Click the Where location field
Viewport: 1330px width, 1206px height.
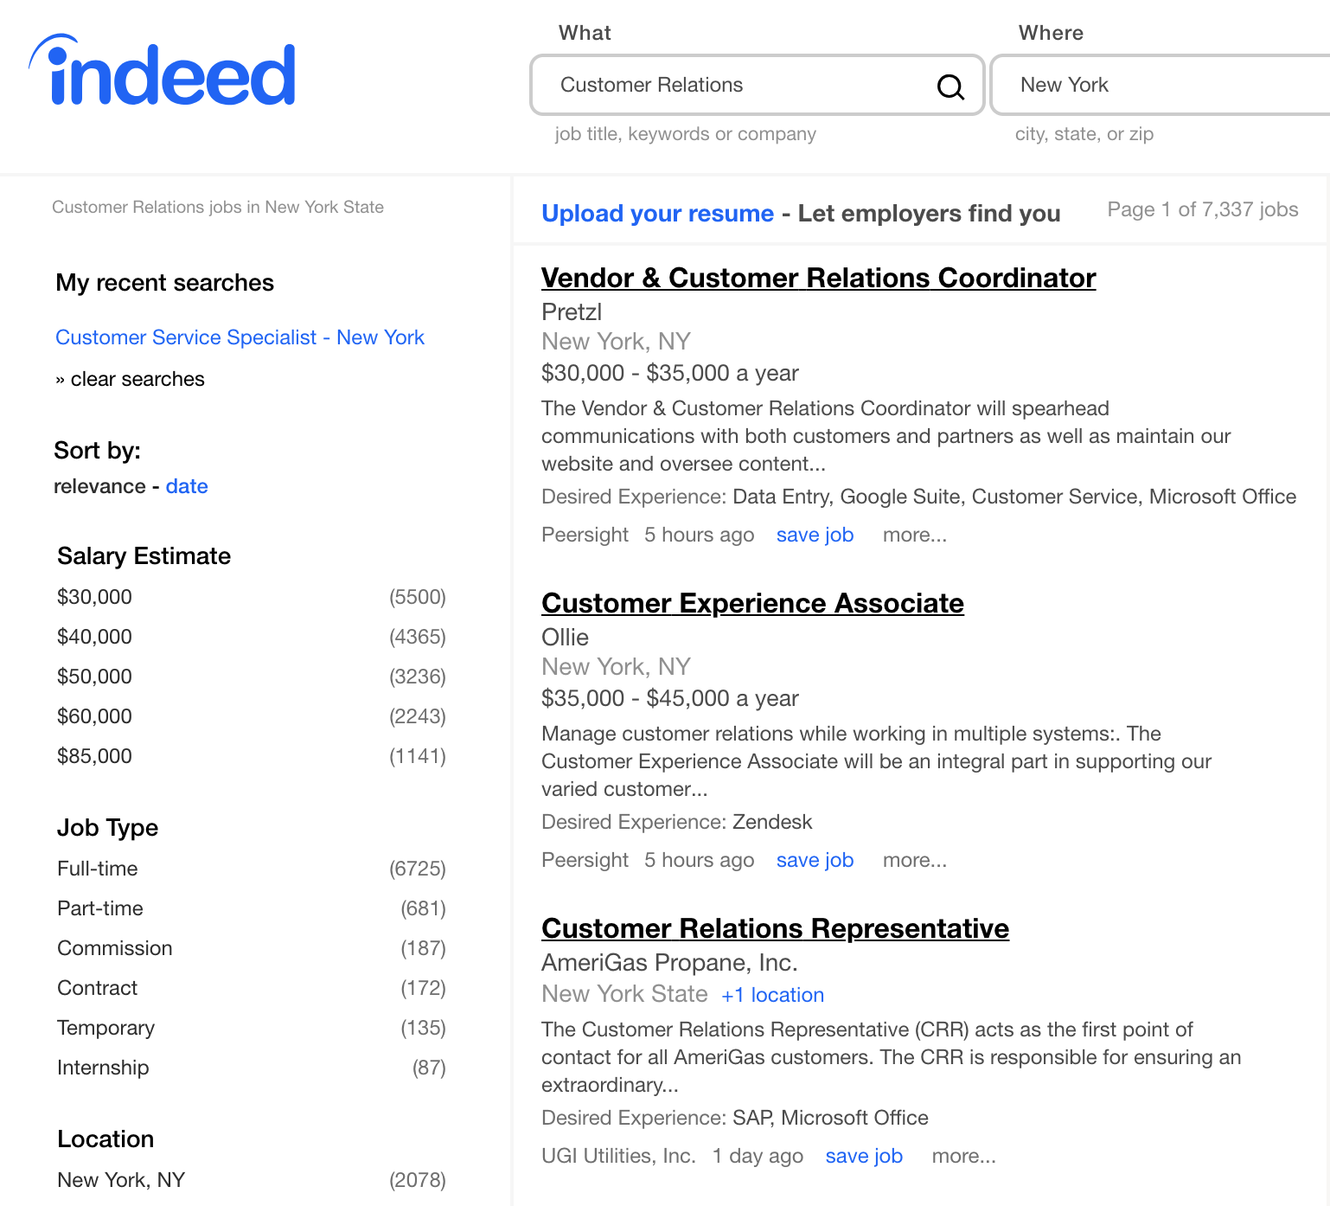pos(1159,85)
